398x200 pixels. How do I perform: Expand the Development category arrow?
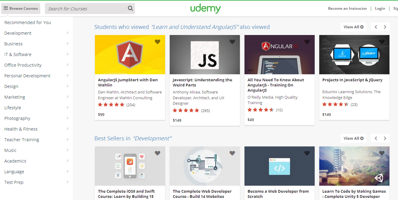coord(67,33)
